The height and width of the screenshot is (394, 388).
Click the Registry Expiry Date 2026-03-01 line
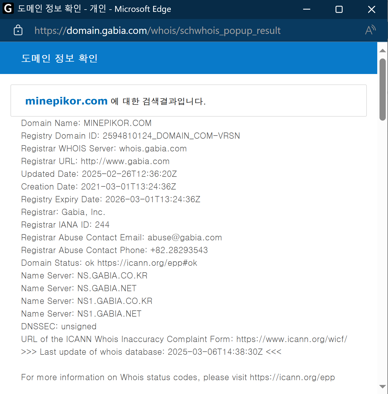click(x=111, y=199)
